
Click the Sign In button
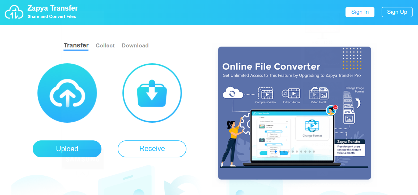(360, 12)
